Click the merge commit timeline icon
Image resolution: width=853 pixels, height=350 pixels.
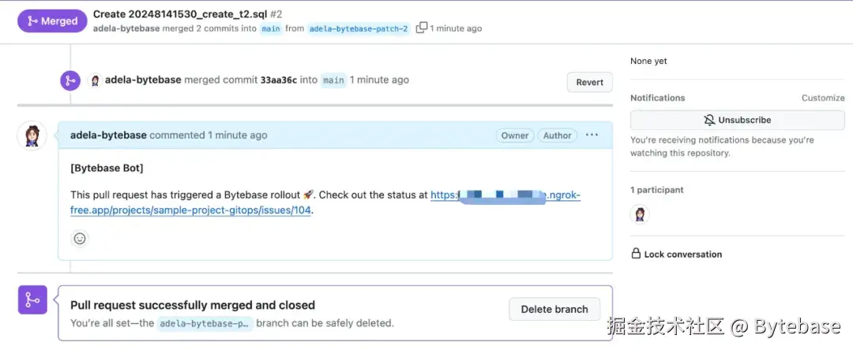coord(70,80)
